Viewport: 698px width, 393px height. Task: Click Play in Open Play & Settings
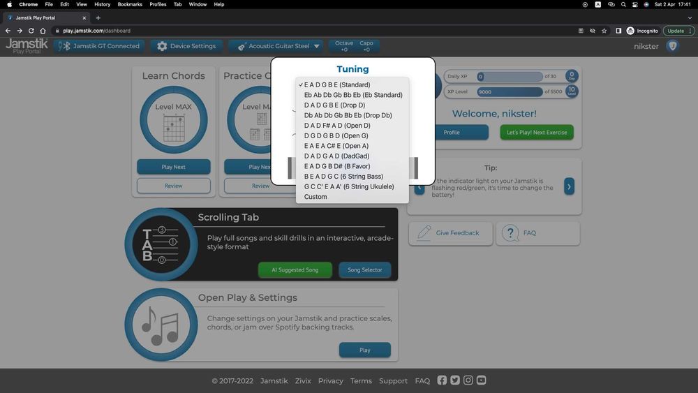(x=364, y=350)
